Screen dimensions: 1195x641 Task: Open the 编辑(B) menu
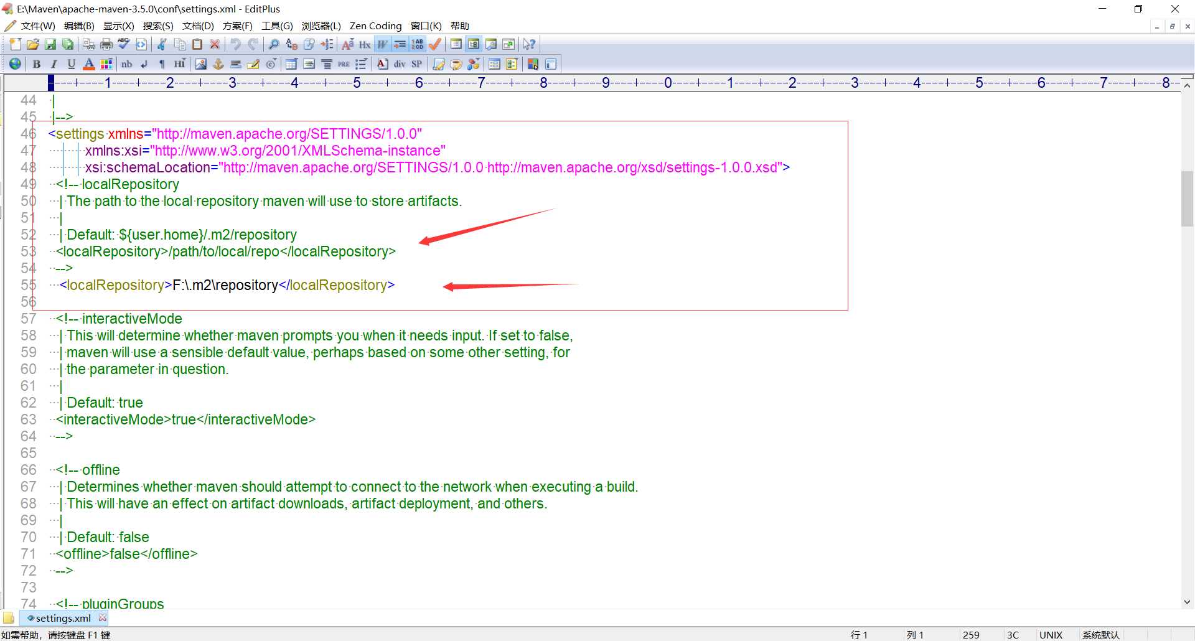pyautogui.click(x=79, y=26)
